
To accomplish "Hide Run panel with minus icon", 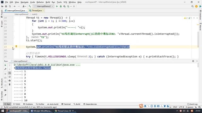I will [x=197, y=61].
